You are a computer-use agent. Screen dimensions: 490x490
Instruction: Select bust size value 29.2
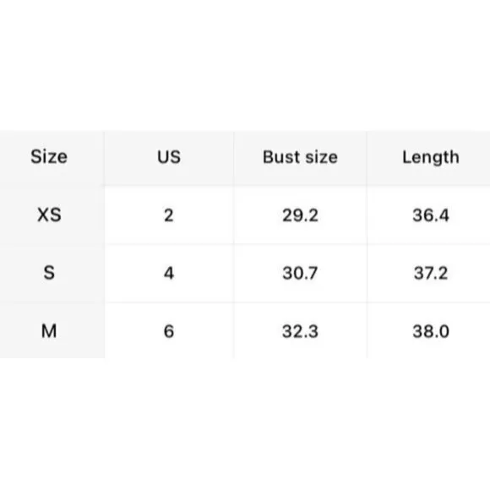click(300, 215)
